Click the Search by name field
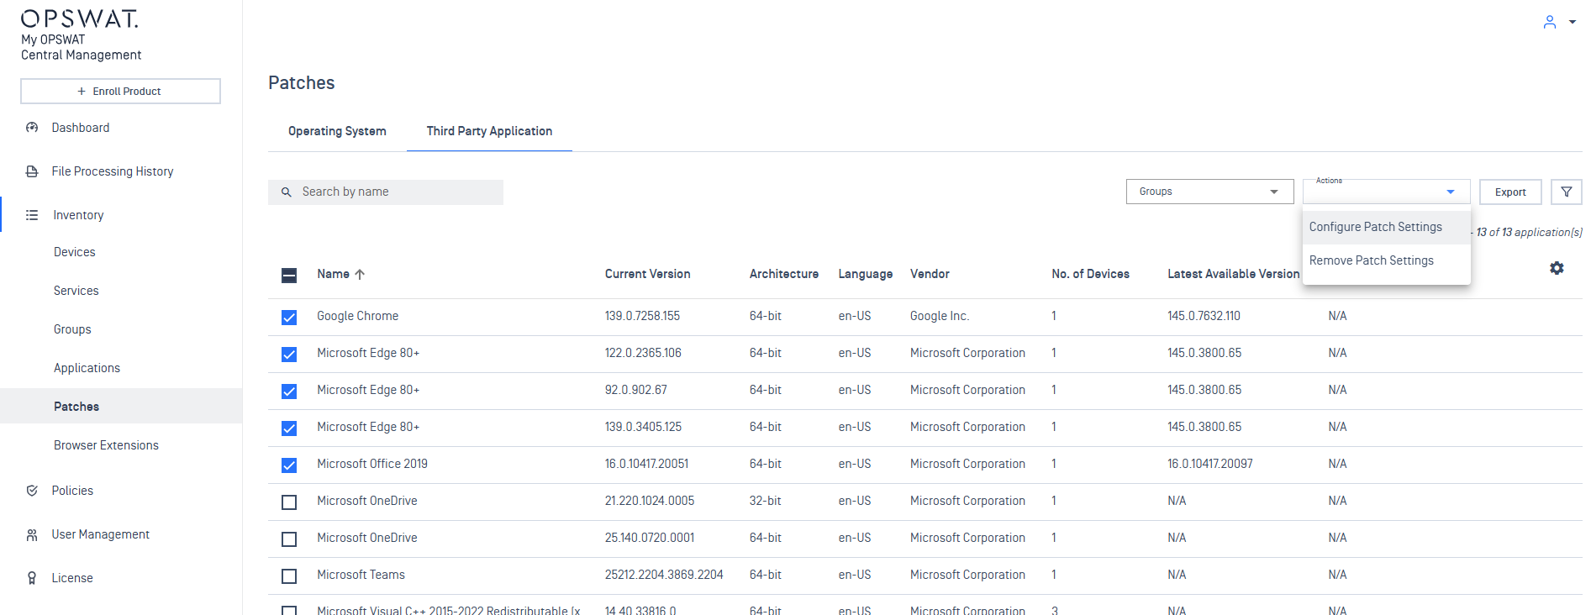The height and width of the screenshot is (615, 1591). [395, 192]
